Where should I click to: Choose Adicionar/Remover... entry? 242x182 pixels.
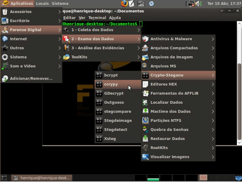tap(31, 78)
